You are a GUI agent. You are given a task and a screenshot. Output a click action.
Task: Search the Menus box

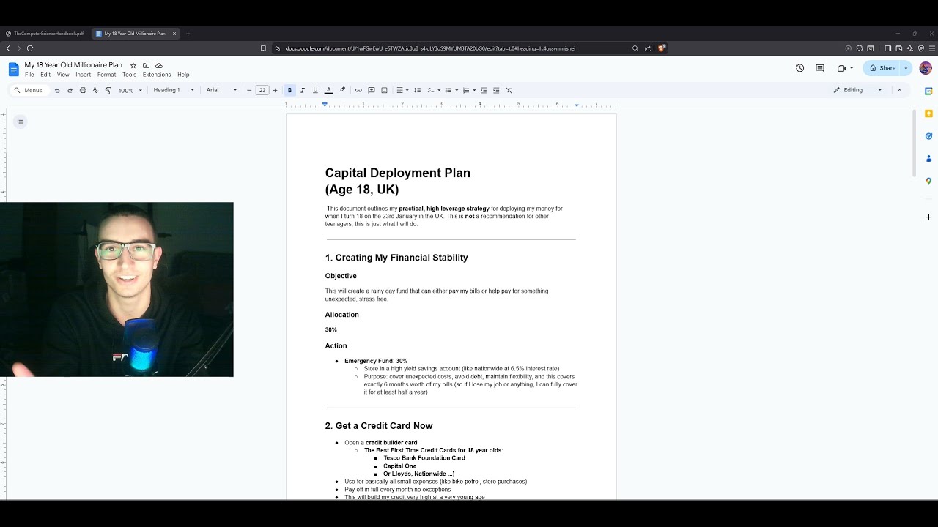(x=29, y=90)
